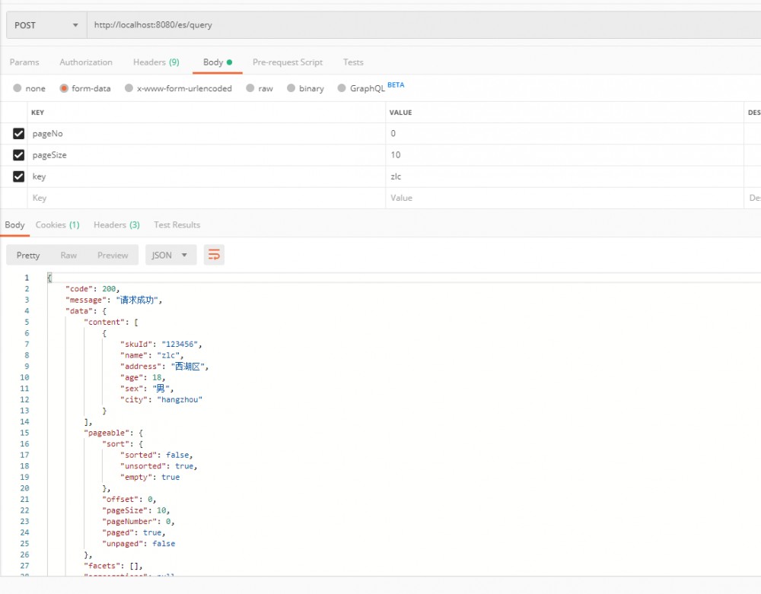Open the Test Results tab
This screenshot has width=761, height=594.
point(177,224)
